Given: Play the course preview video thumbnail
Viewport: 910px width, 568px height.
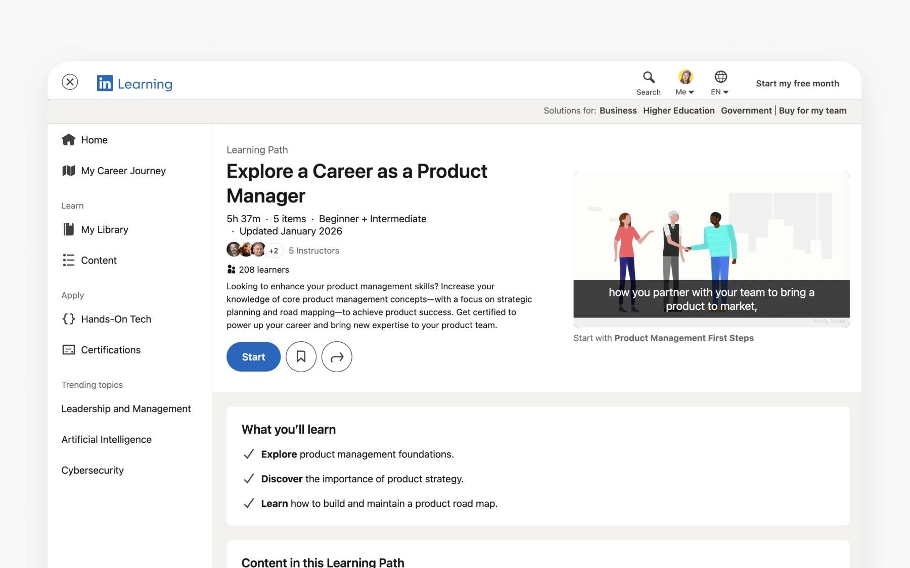Looking at the screenshot, I should point(711,249).
